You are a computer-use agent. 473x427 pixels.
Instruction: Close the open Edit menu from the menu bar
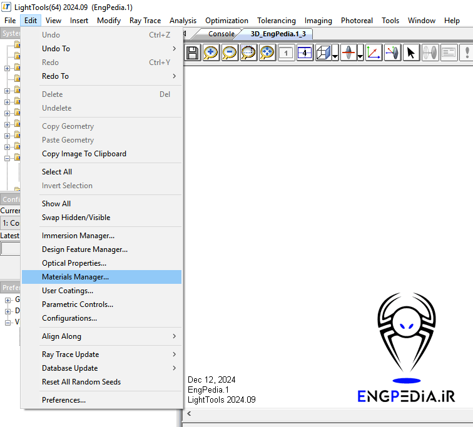[x=31, y=21]
